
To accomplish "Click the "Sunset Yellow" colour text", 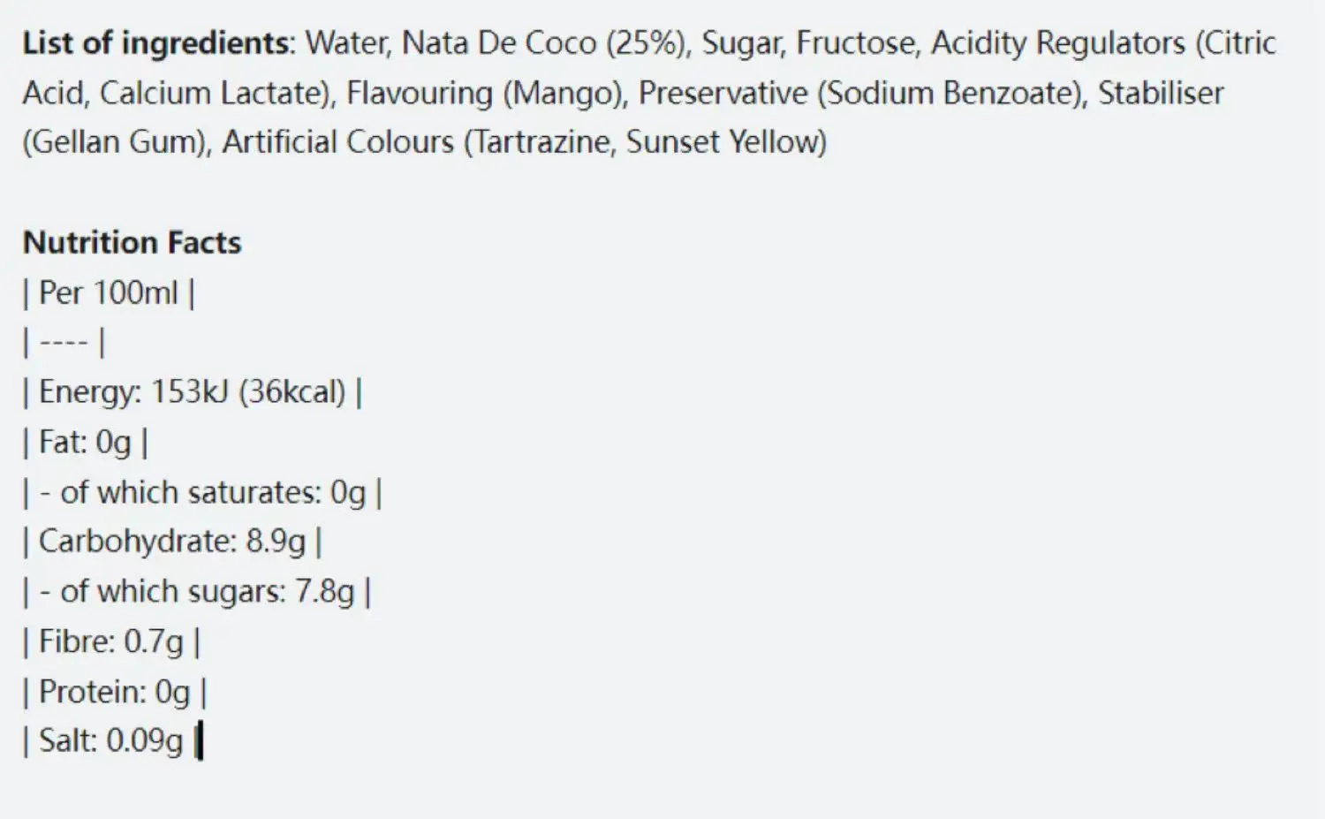I will tap(725, 142).
